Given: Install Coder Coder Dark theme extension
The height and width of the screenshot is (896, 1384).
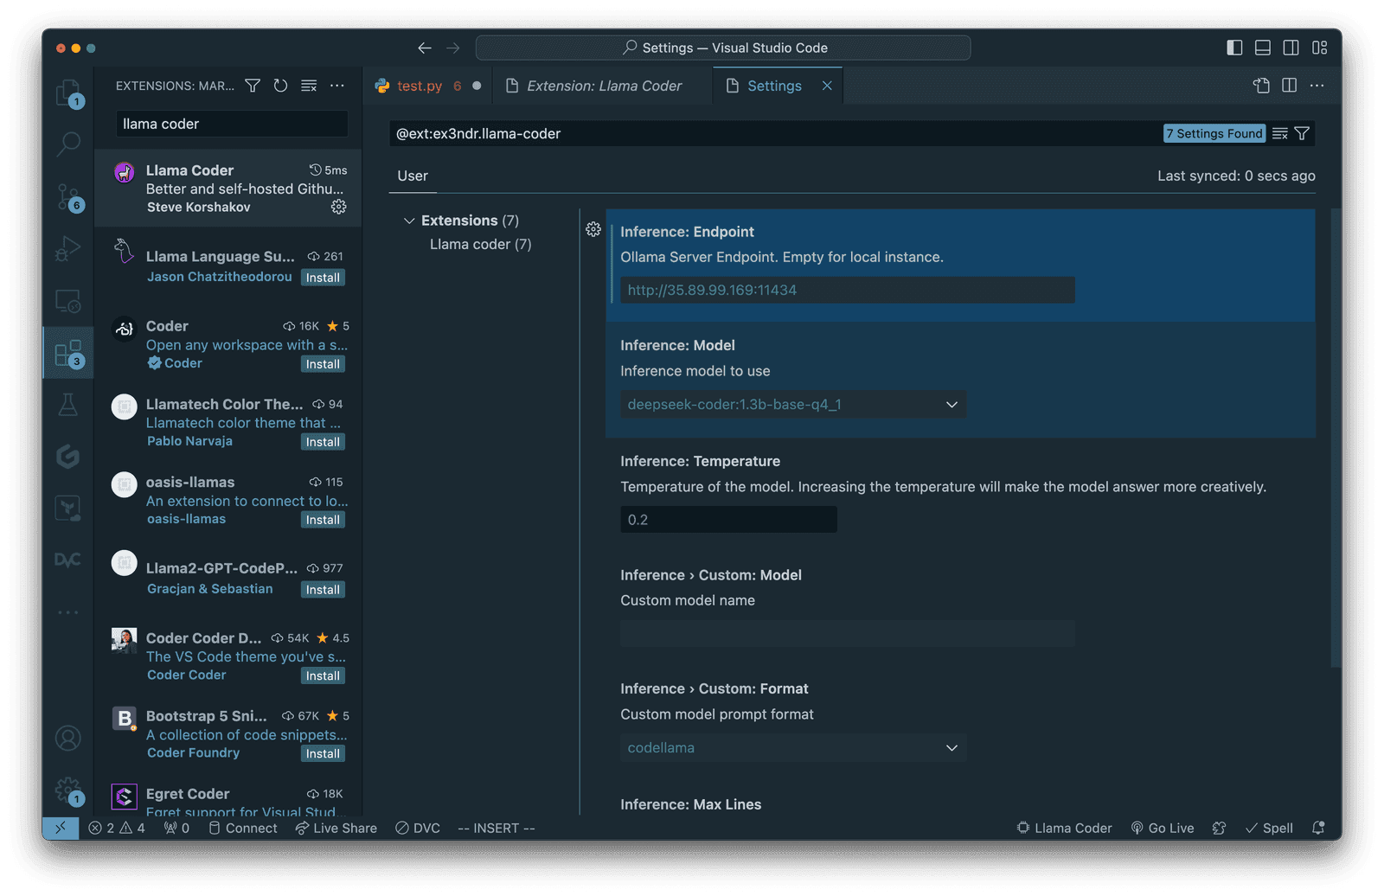Looking at the screenshot, I should (x=323, y=675).
